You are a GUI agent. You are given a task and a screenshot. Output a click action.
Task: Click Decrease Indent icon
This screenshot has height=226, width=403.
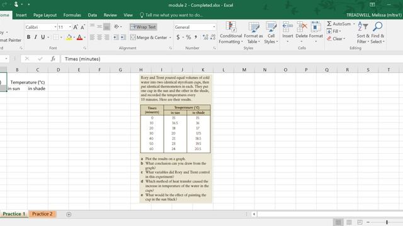pyautogui.click(x=116, y=38)
